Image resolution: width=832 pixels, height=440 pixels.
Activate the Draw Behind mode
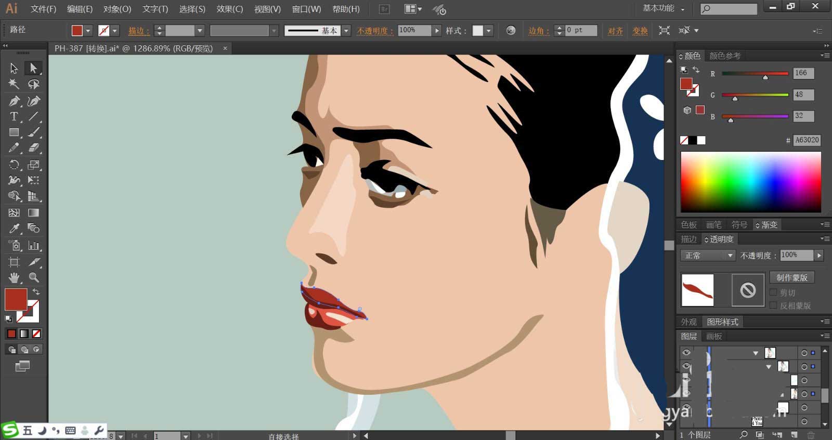[x=24, y=350]
